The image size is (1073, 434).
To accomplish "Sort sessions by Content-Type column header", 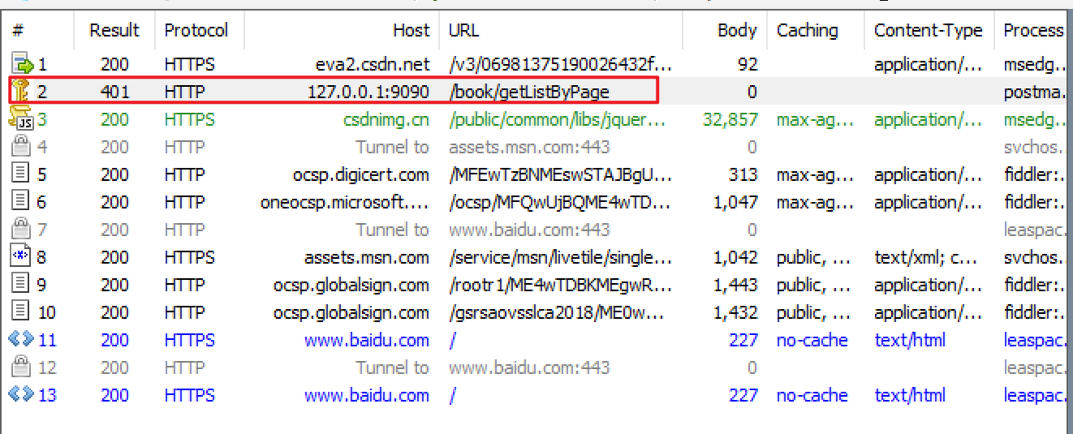I will (x=929, y=31).
